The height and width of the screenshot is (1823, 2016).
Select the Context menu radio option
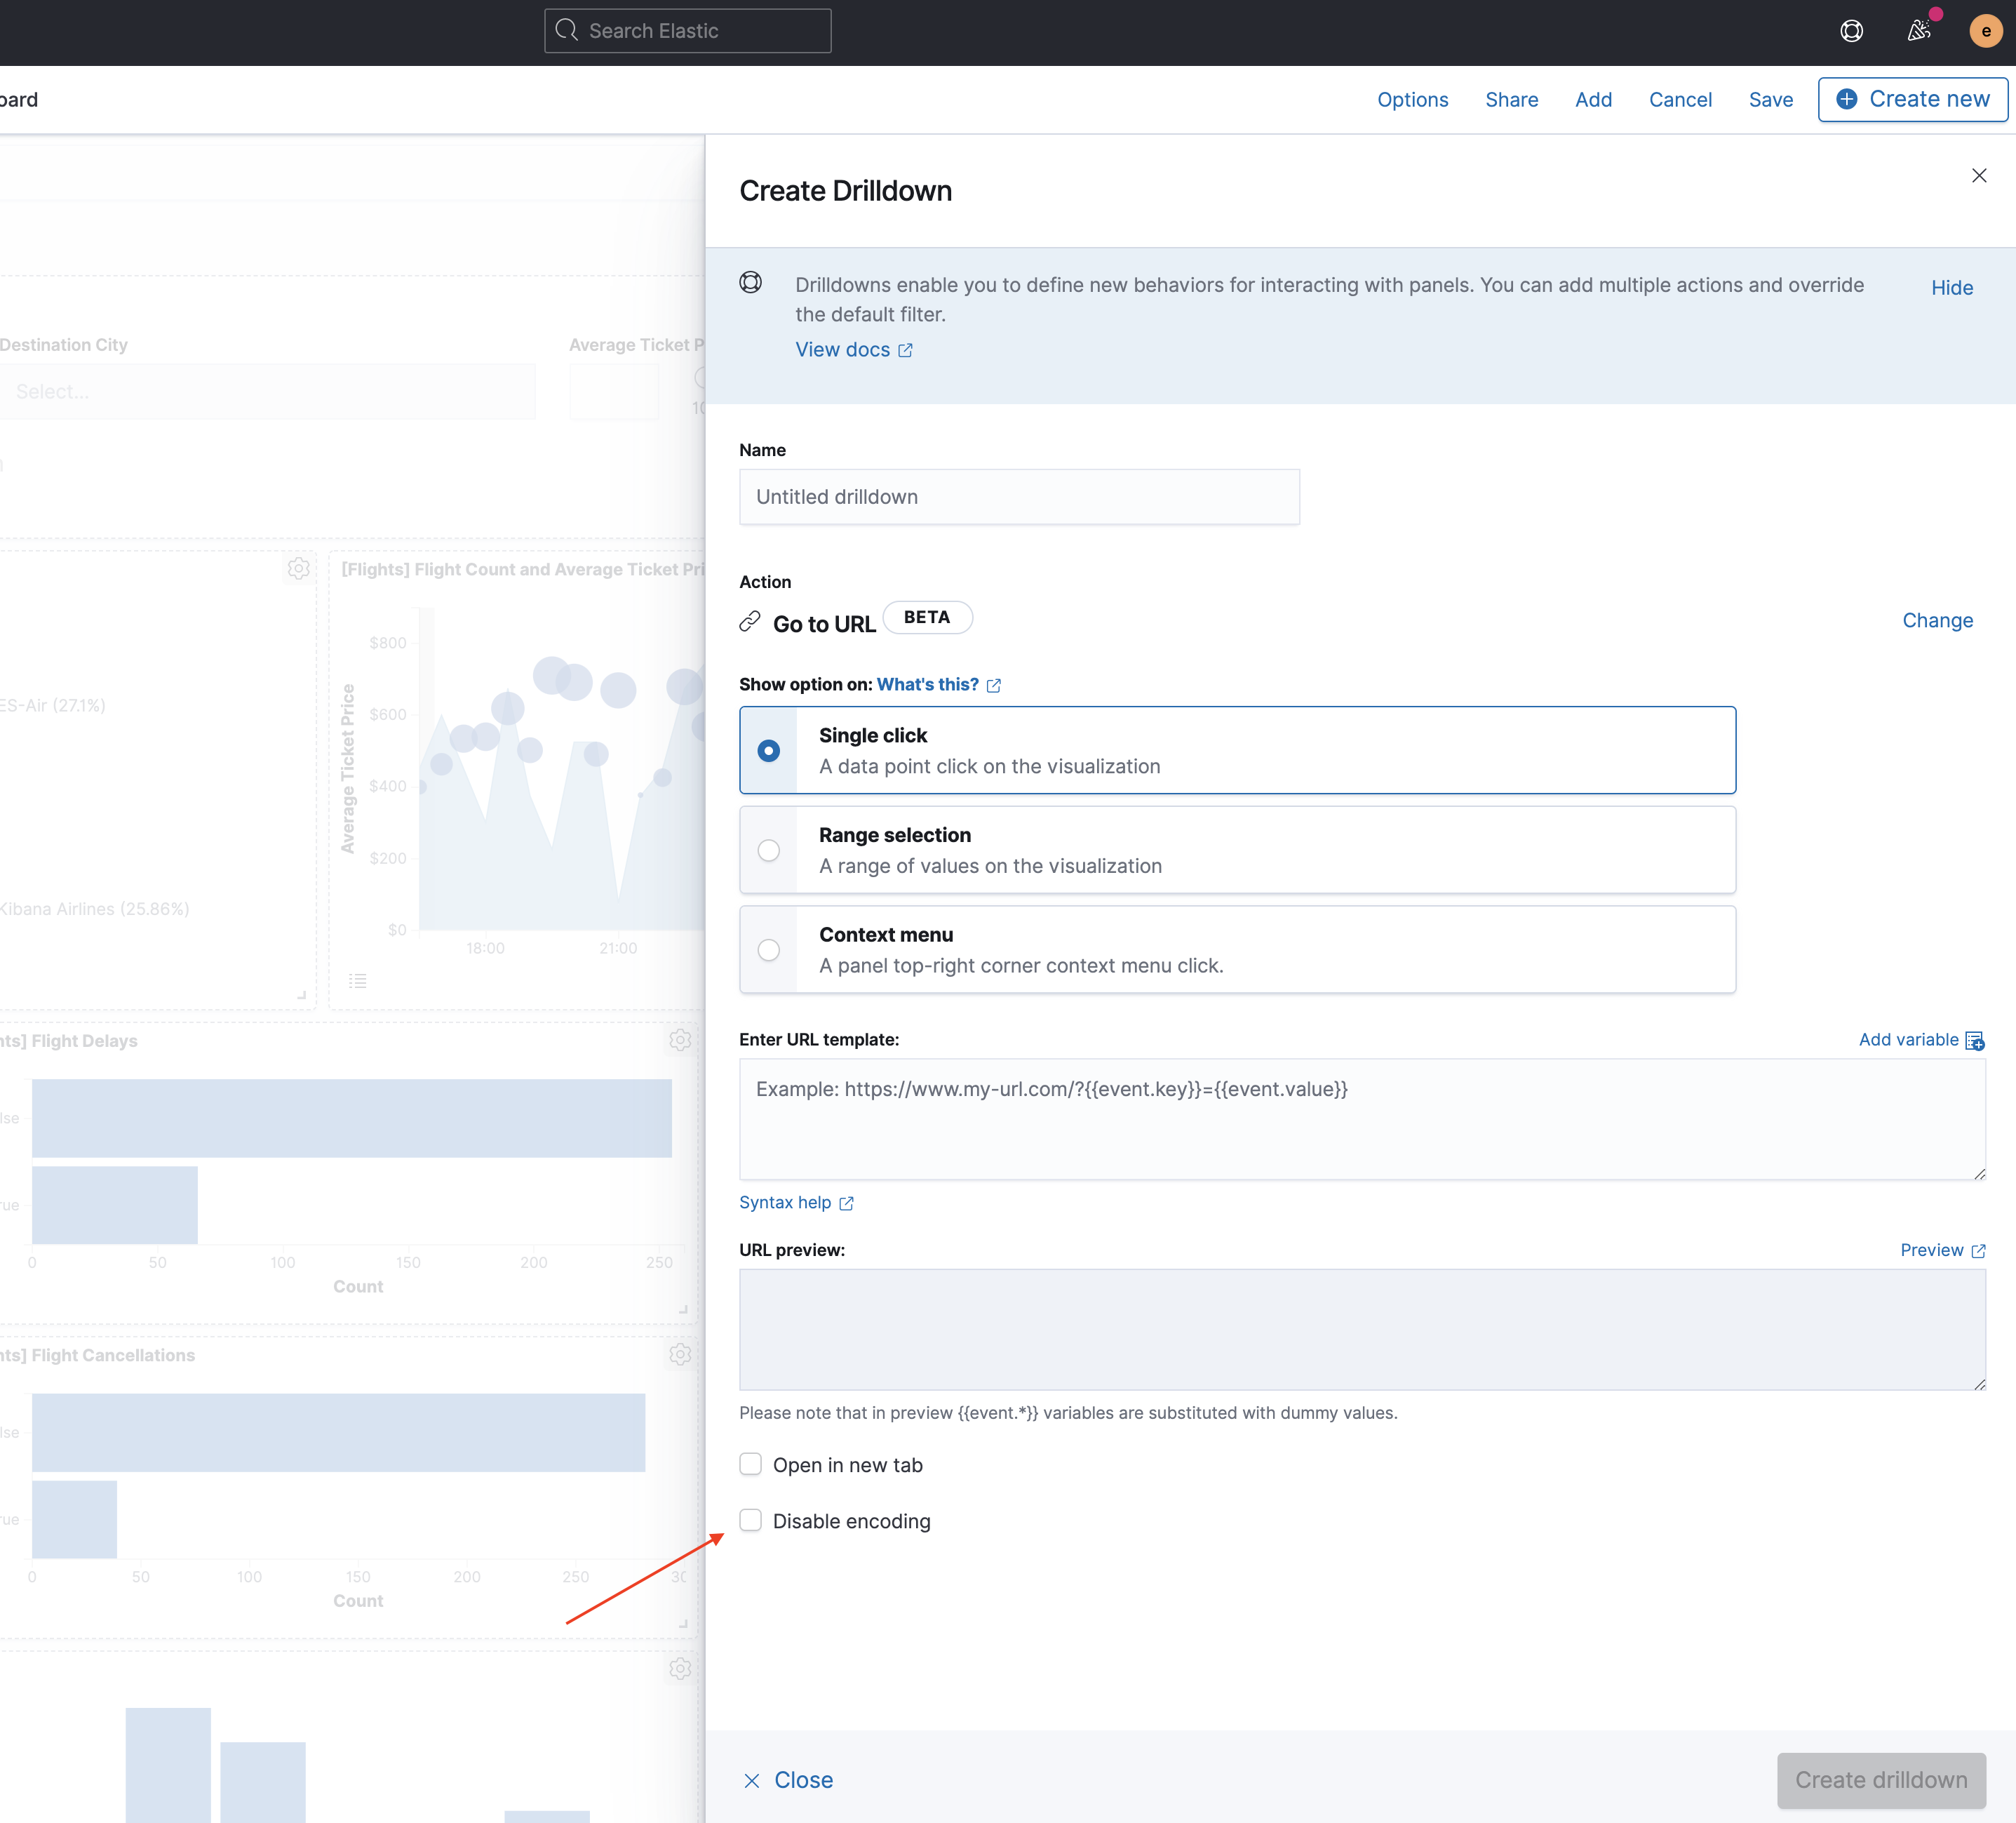click(x=768, y=949)
